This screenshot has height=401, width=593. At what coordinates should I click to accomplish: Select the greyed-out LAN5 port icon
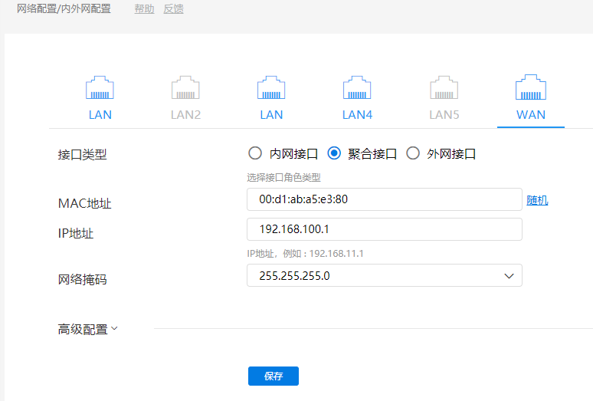pyautogui.click(x=444, y=88)
